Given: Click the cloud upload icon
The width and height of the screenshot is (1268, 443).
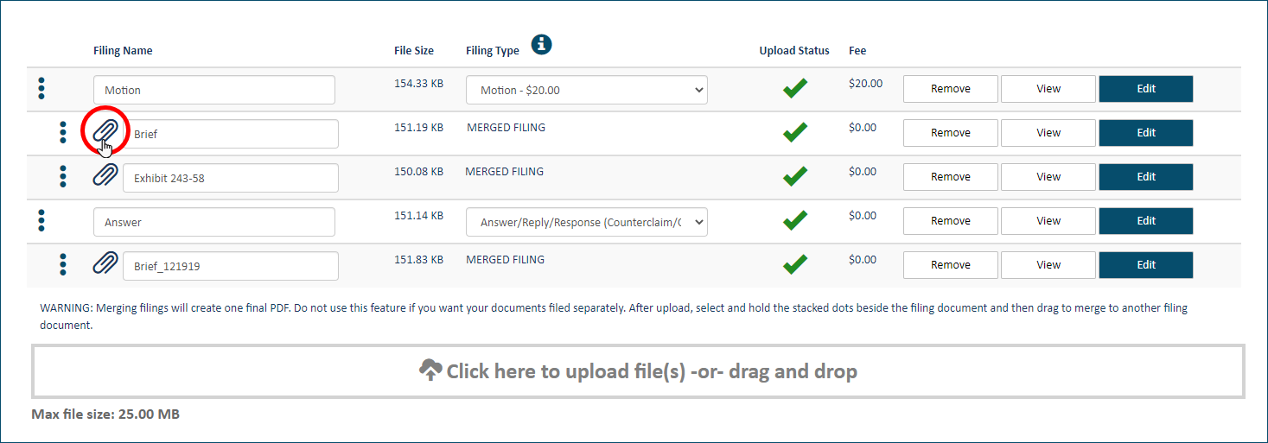Looking at the screenshot, I should (430, 371).
